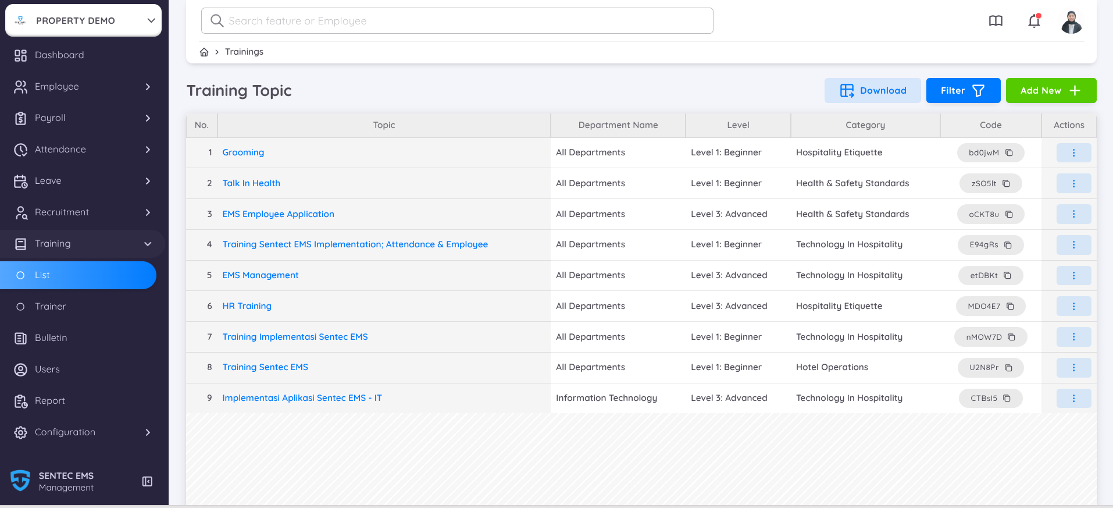The height and width of the screenshot is (508, 1113).
Task: Open actions menu for HR Training row
Action: point(1073,306)
